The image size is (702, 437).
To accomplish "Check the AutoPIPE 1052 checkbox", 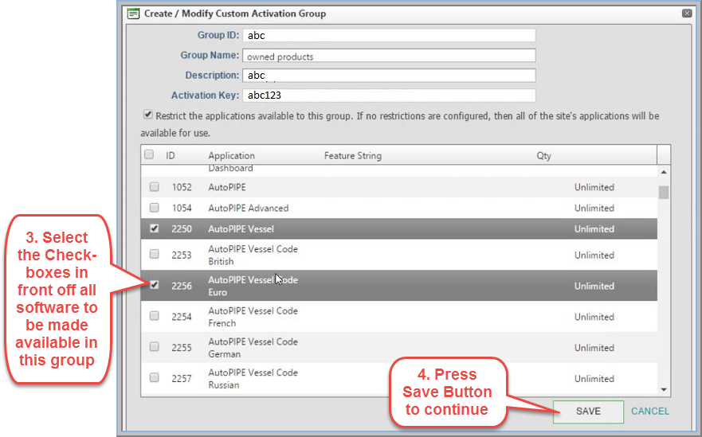I will point(154,186).
